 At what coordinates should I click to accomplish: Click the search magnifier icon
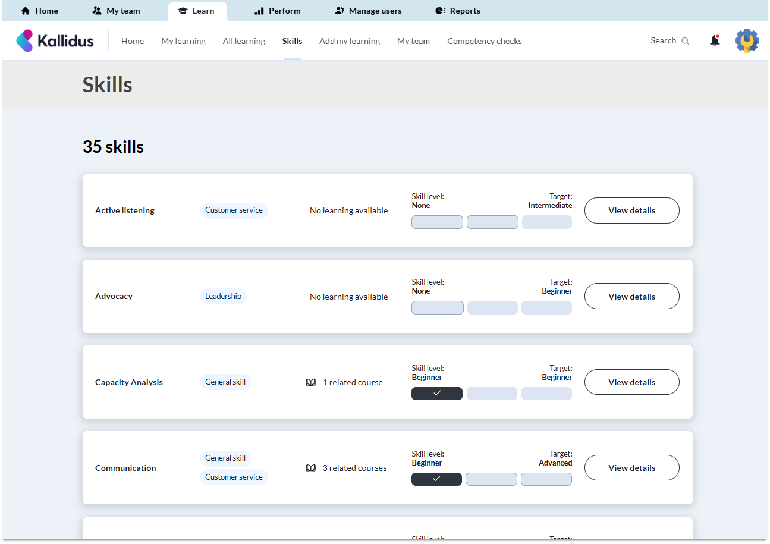[x=685, y=41]
